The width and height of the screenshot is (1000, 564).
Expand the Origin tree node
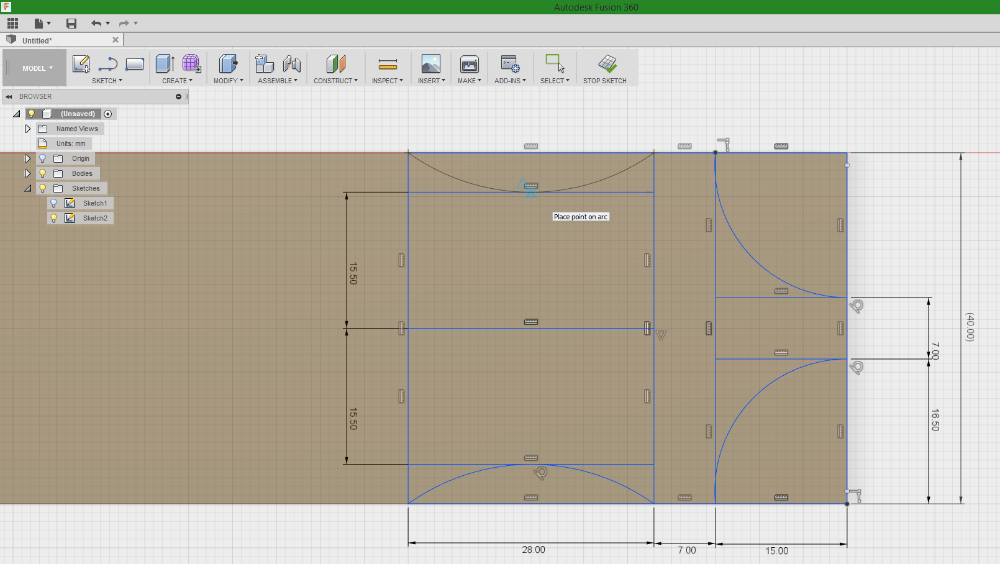(x=27, y=158)
